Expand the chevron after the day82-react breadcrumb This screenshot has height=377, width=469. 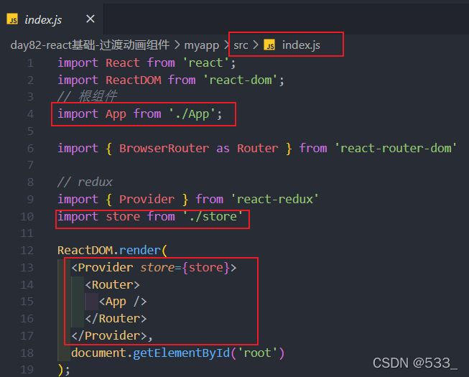coord(177,45)
